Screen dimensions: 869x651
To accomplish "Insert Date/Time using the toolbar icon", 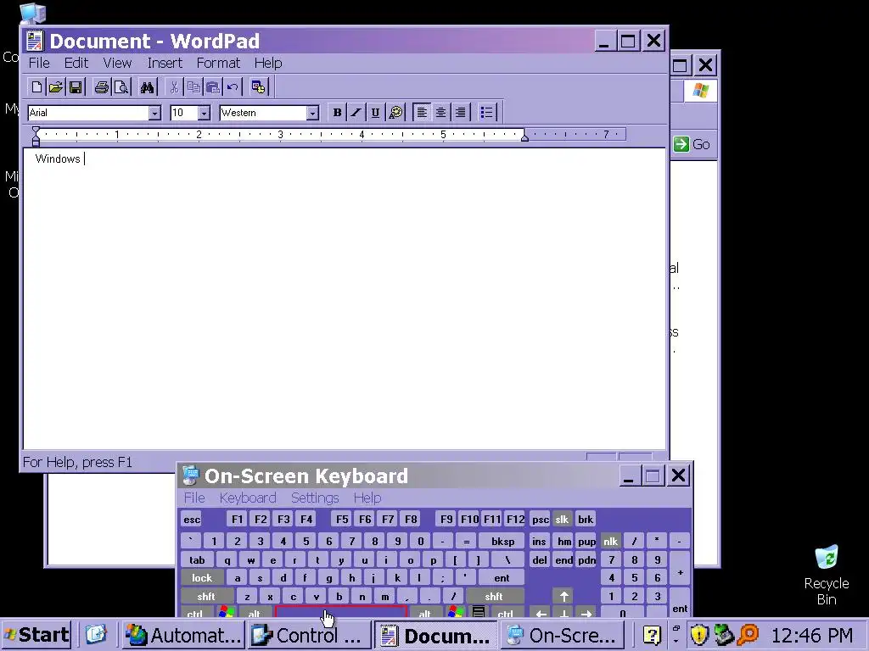I will point(258,87).
